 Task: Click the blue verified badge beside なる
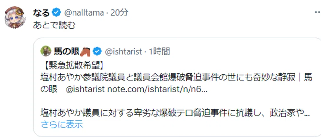coord(56,13)
